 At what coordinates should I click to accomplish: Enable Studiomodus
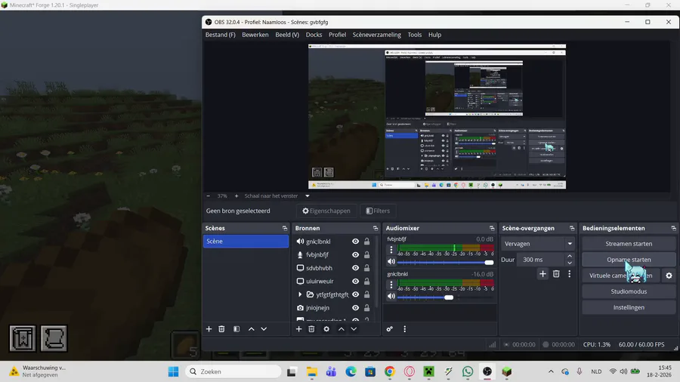pos(629,291)
